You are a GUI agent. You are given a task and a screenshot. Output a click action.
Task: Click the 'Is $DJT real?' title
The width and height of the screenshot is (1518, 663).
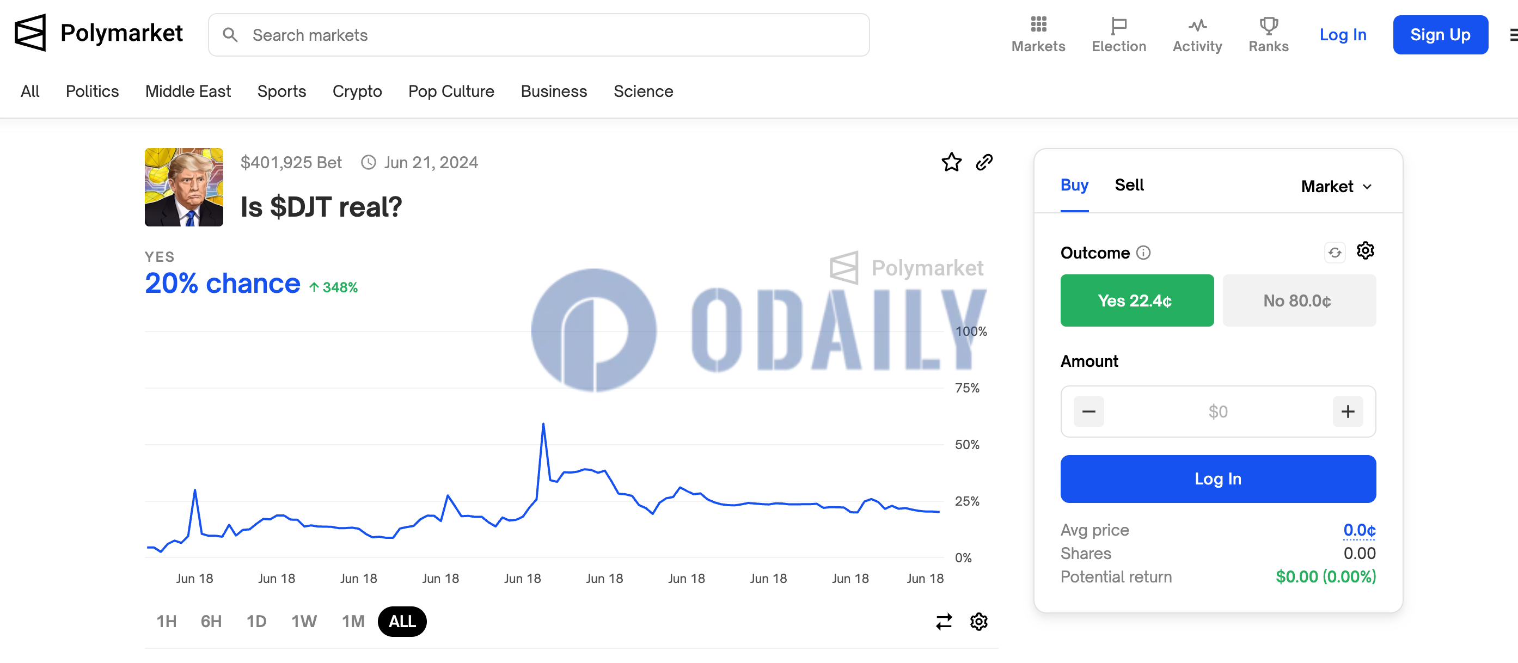coord(321,207)
